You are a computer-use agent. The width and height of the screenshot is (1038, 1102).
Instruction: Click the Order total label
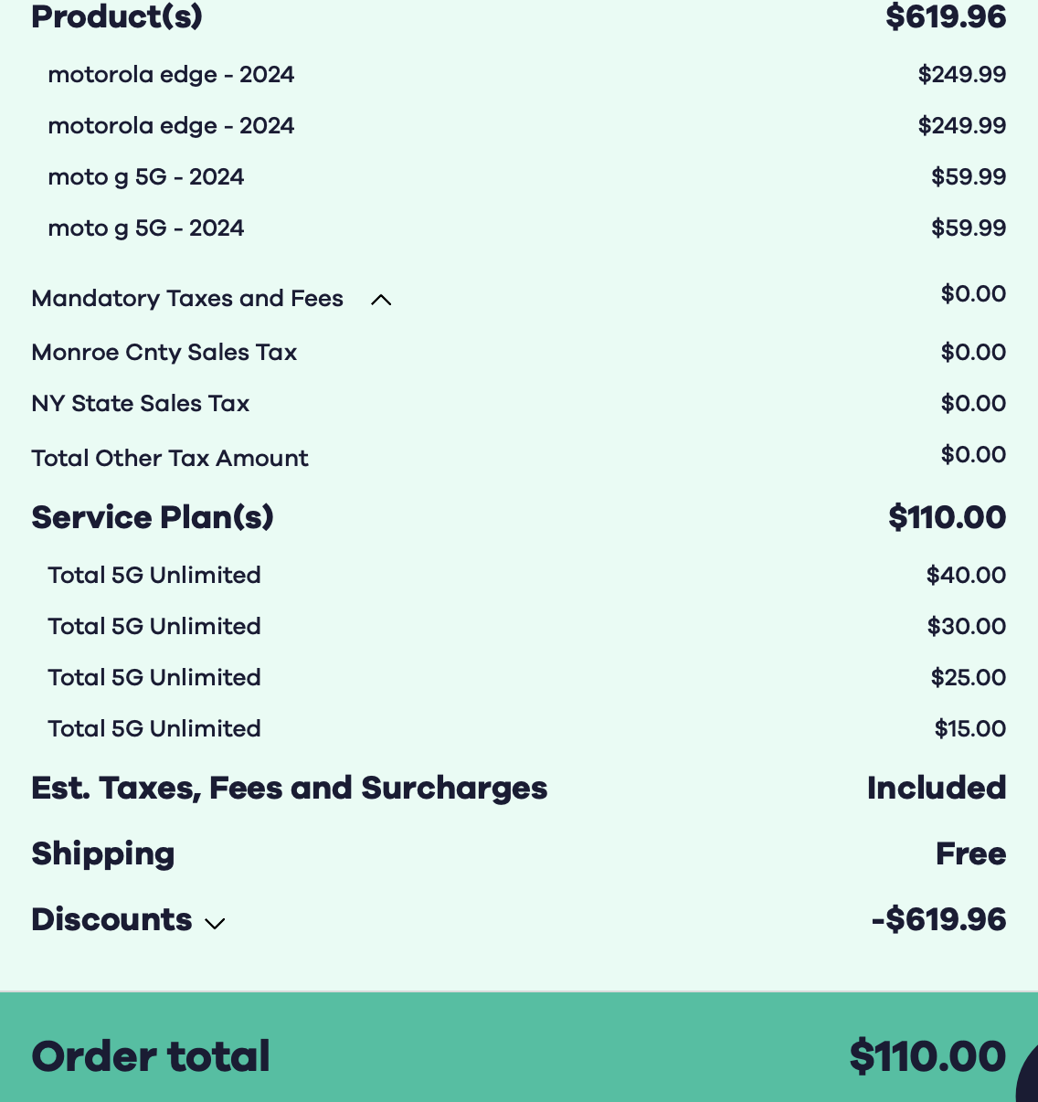[151, 1056]
